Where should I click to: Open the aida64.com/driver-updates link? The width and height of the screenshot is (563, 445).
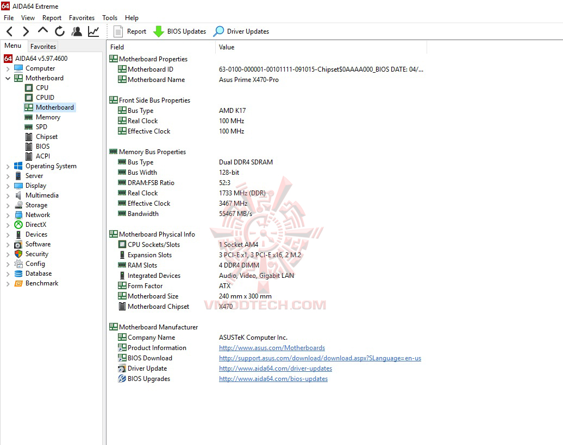pos(276,368)
